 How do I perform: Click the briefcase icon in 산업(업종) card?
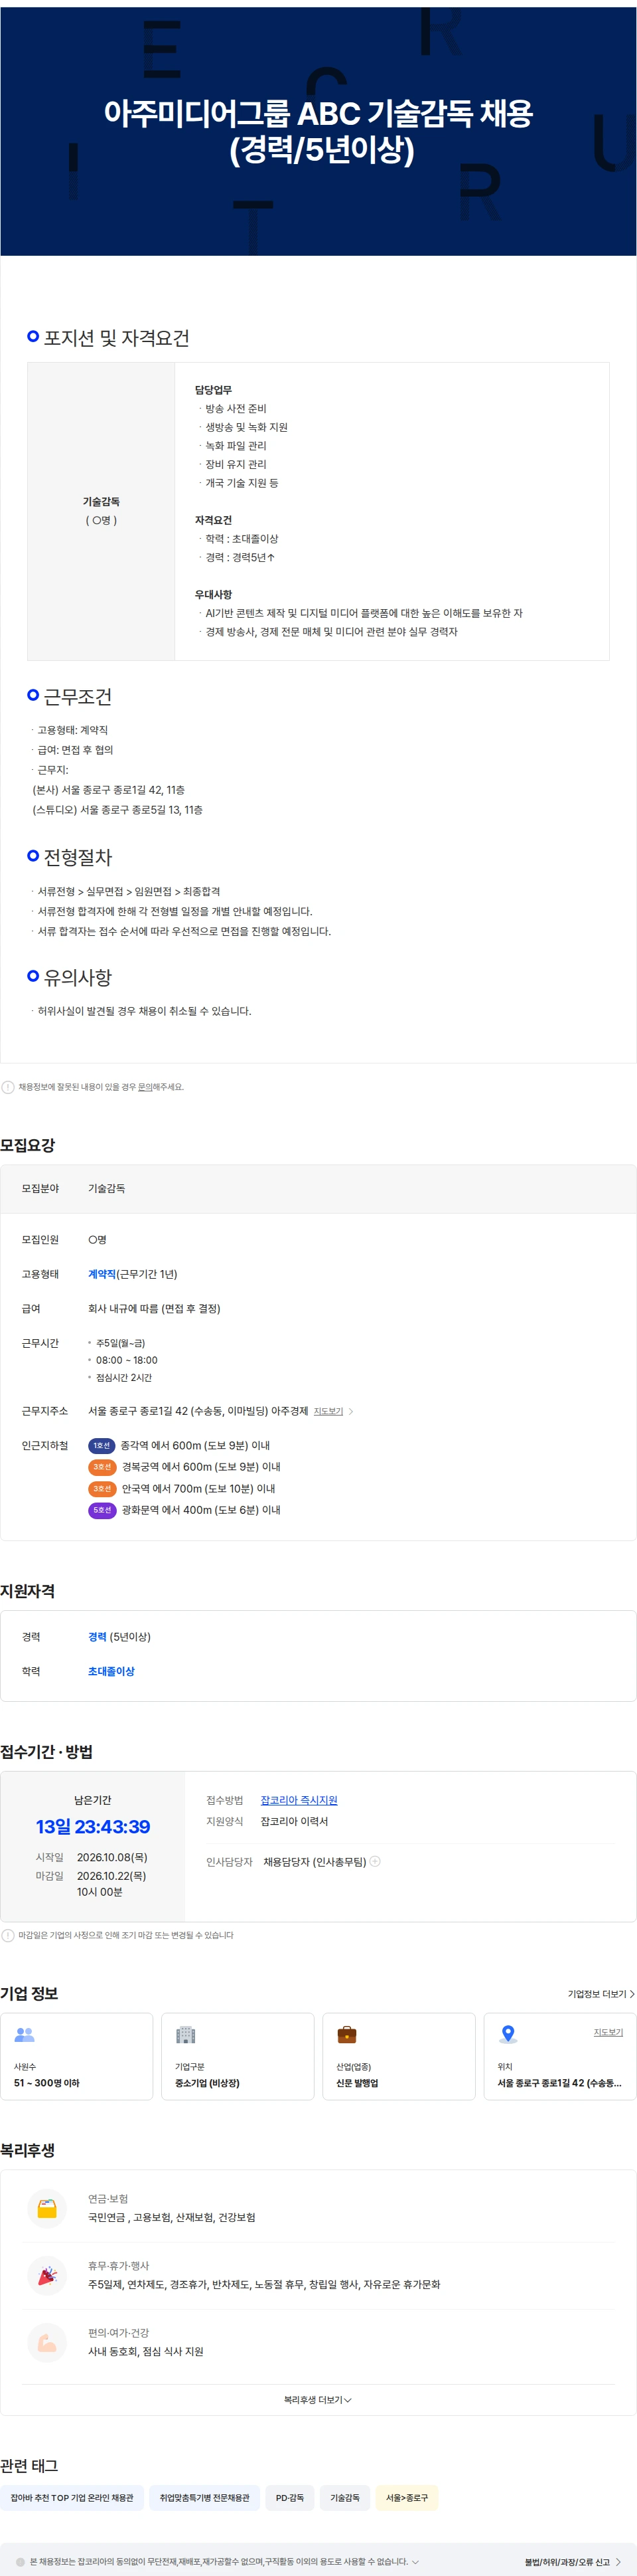(346, 2034)
